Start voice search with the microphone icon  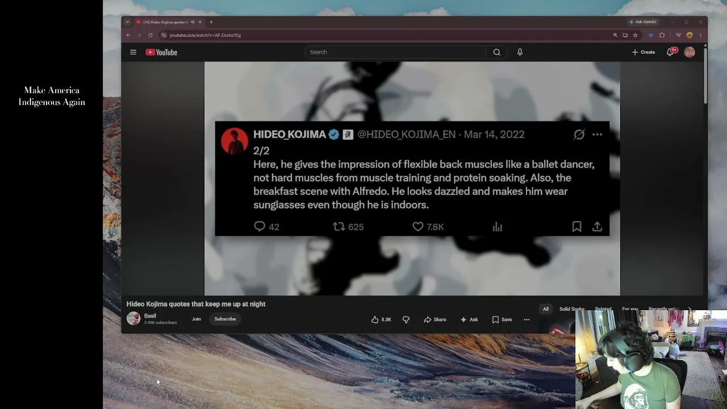(520, 52)
